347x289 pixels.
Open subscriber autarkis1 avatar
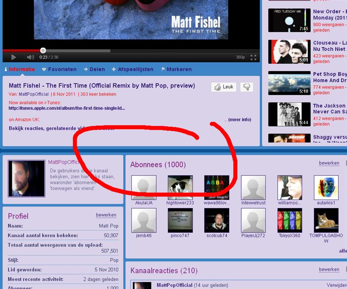point(326,187)
